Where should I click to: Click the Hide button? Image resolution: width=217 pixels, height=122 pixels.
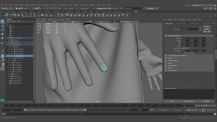click(209, 32)
